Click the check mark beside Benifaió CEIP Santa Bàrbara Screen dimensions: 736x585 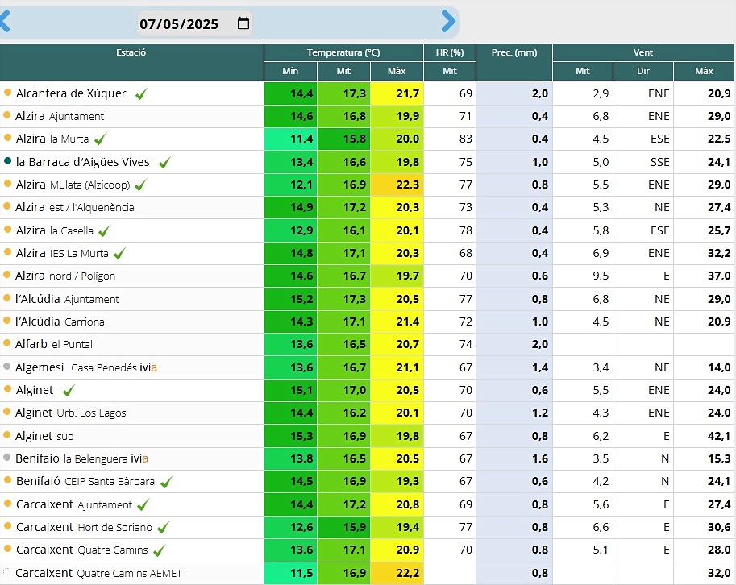tap(167, 482)
